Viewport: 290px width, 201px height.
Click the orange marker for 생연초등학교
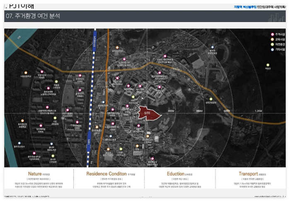click(x=117, y=48)
